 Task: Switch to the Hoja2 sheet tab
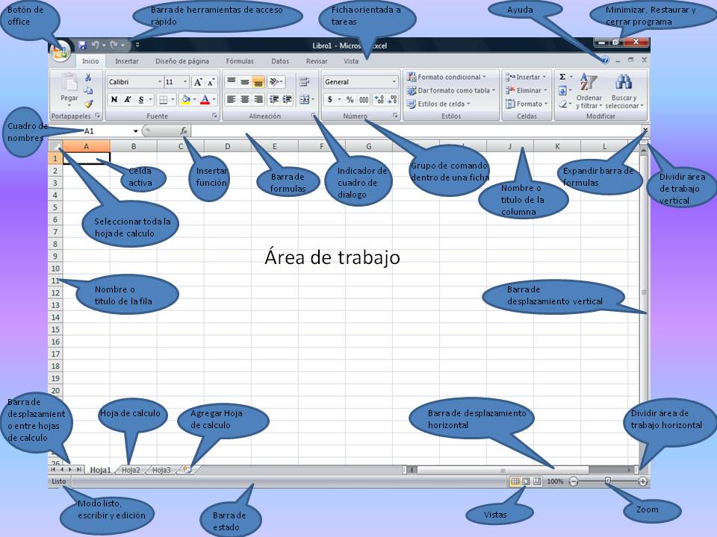click(133, 470)
